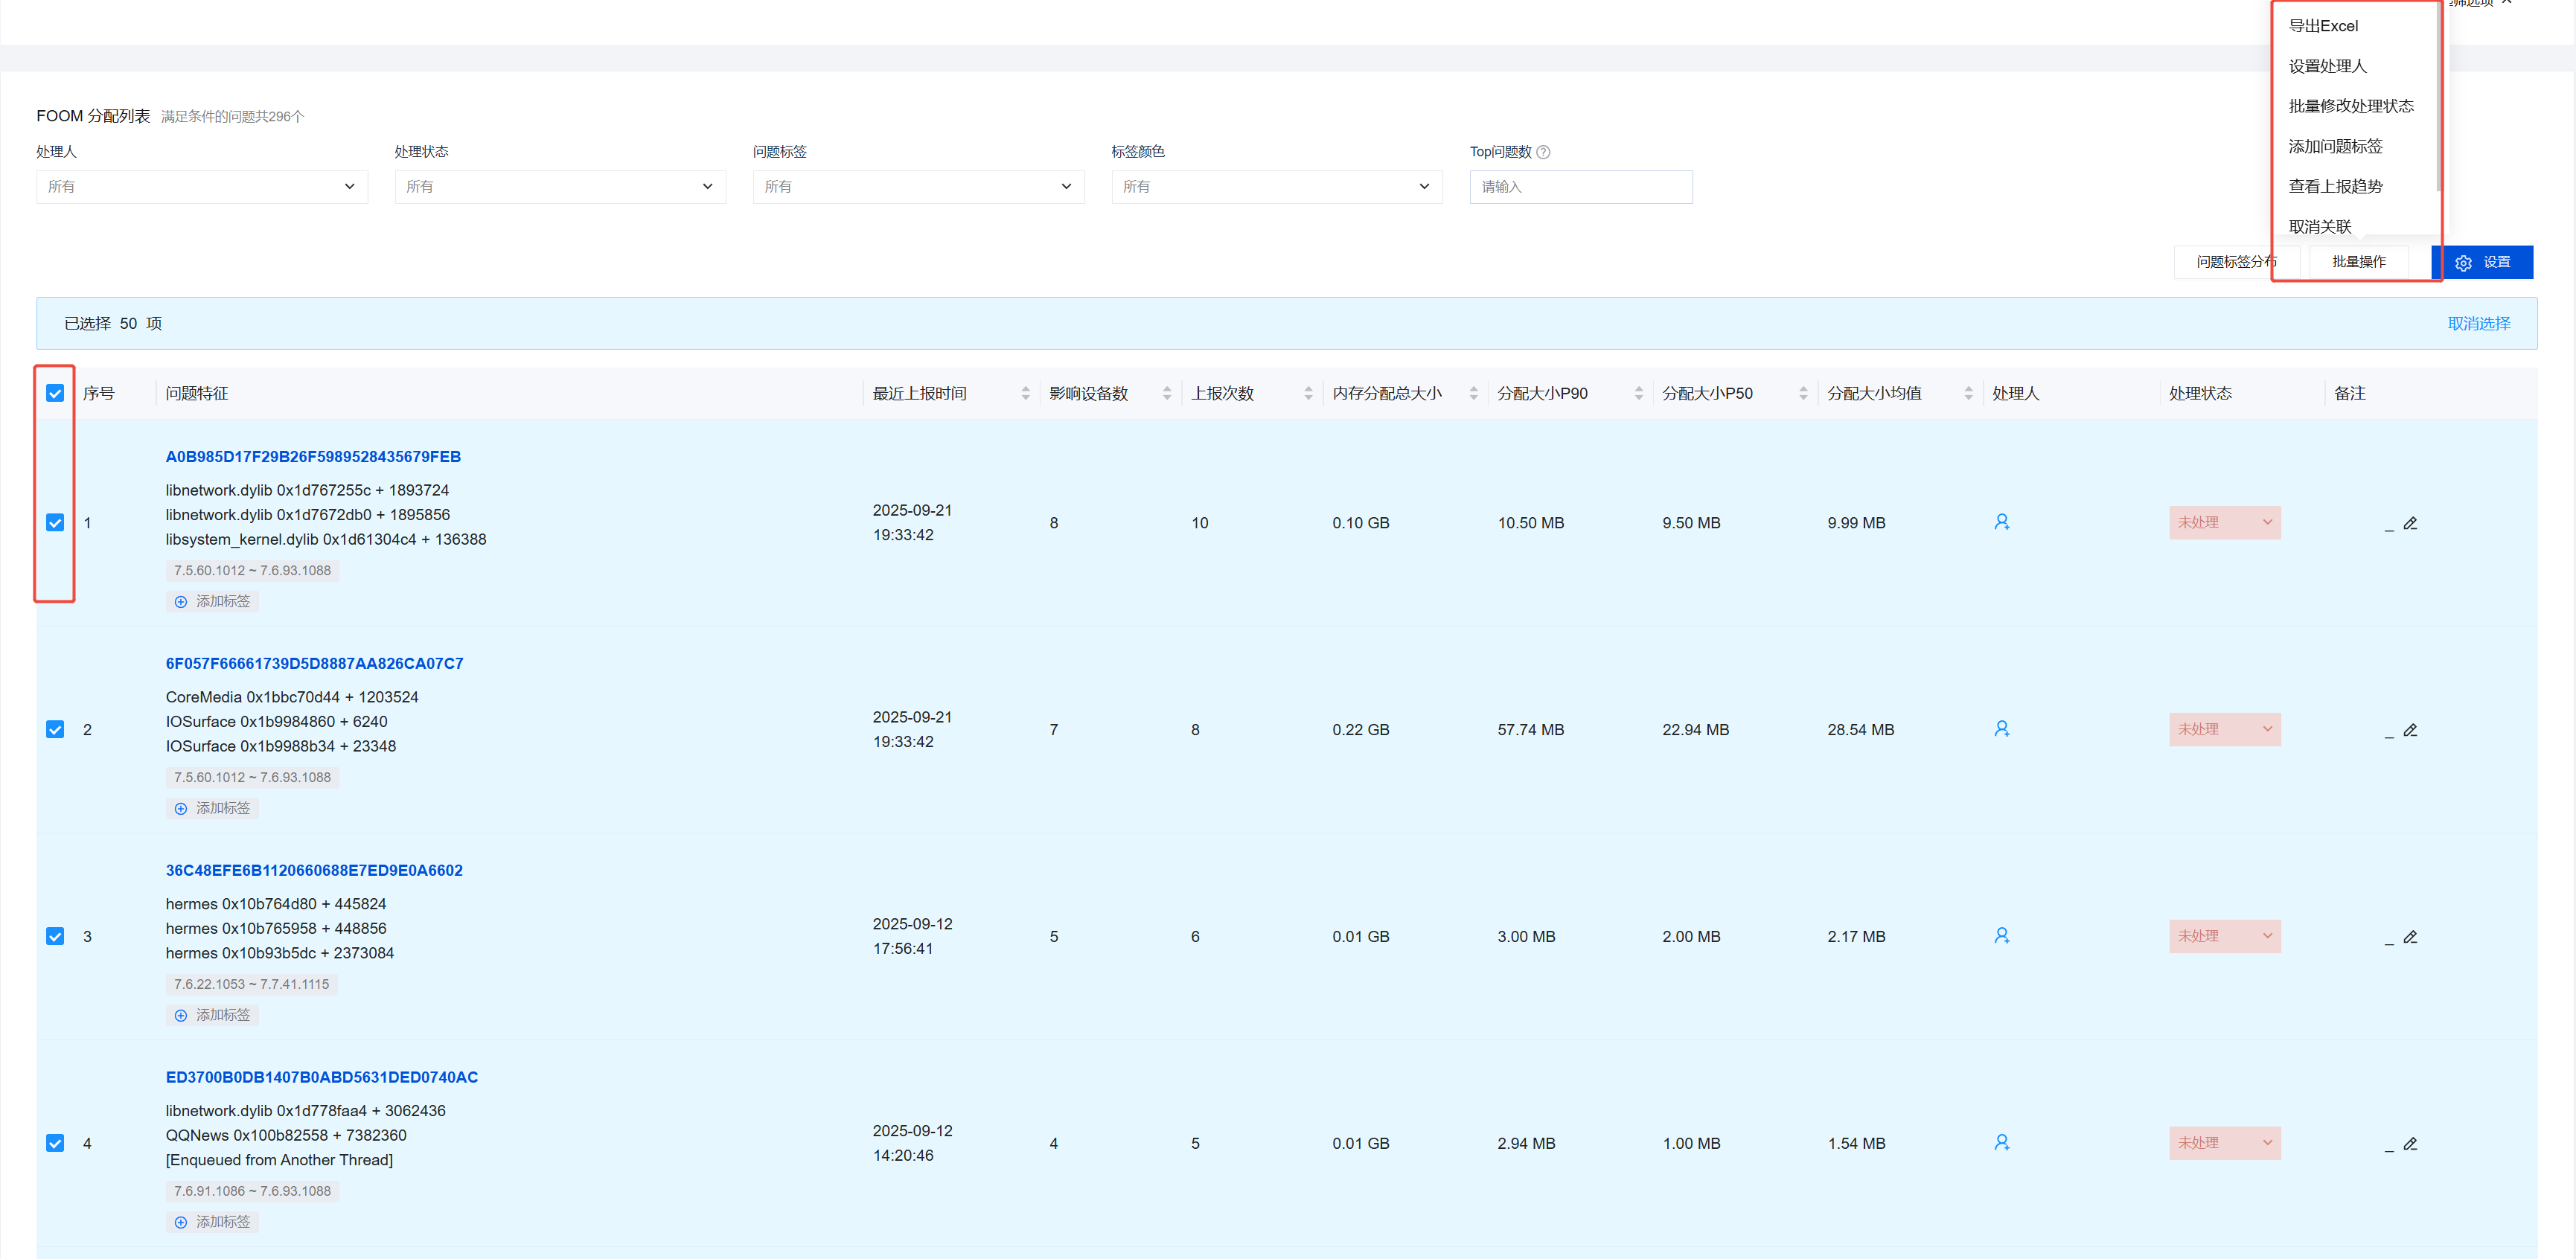
Task: Click Top问题数 help question icon
Action: (x=1543, y=152)
